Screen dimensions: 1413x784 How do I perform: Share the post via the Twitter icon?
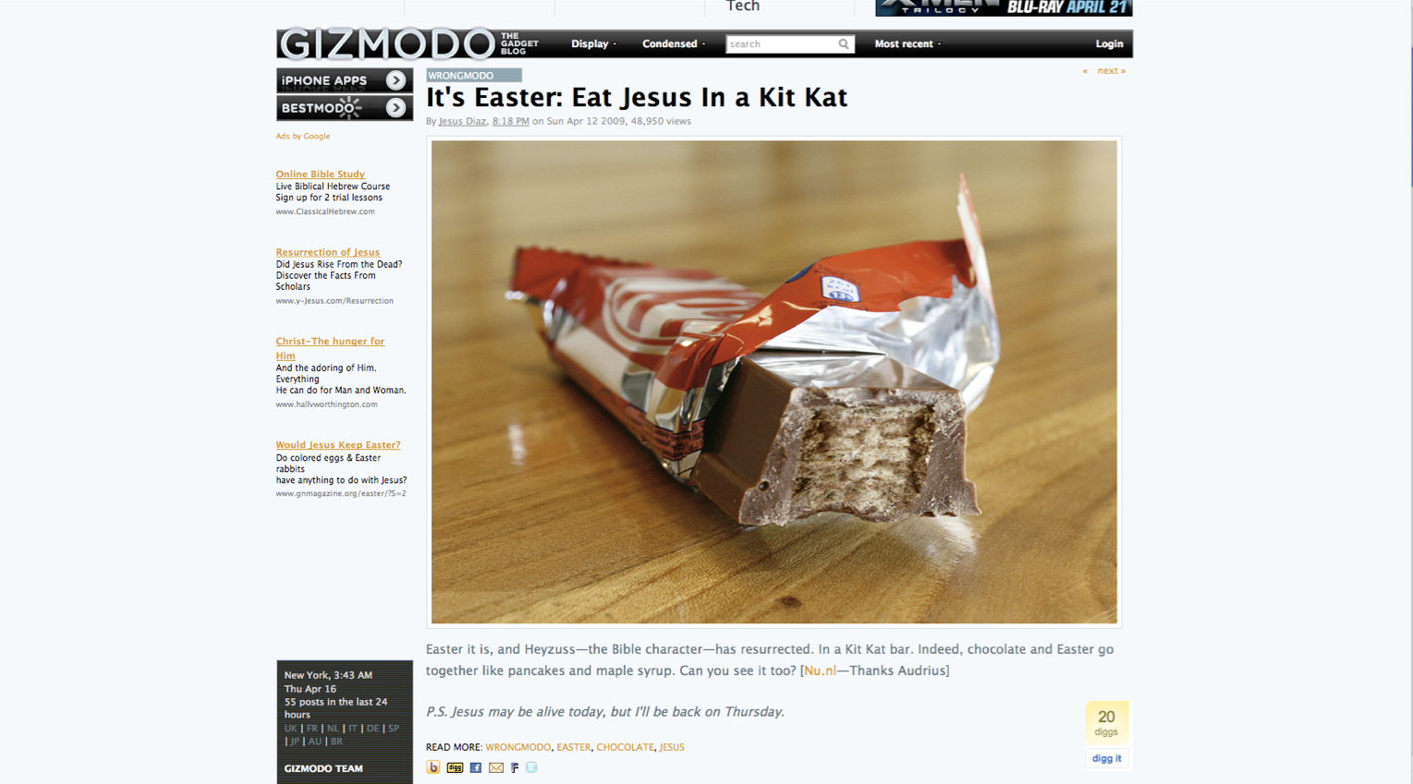[x=531, y=767]
